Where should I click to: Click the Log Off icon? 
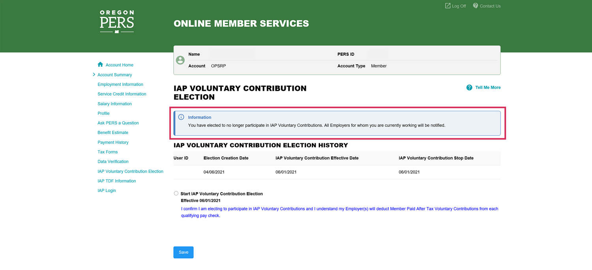[x=448, y=6]
